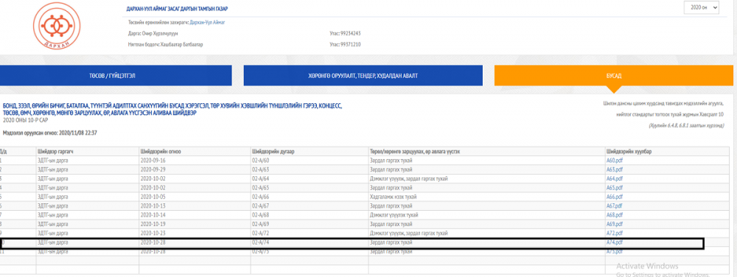
Task: Open the A65.pdf file link
Action: coord(615,187)
